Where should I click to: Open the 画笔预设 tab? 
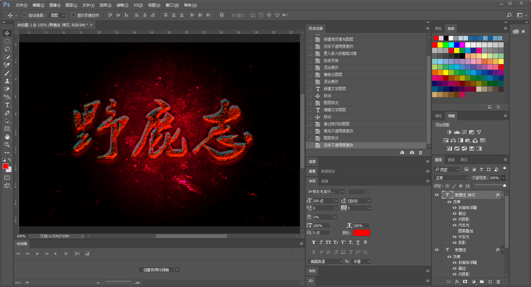328,171
